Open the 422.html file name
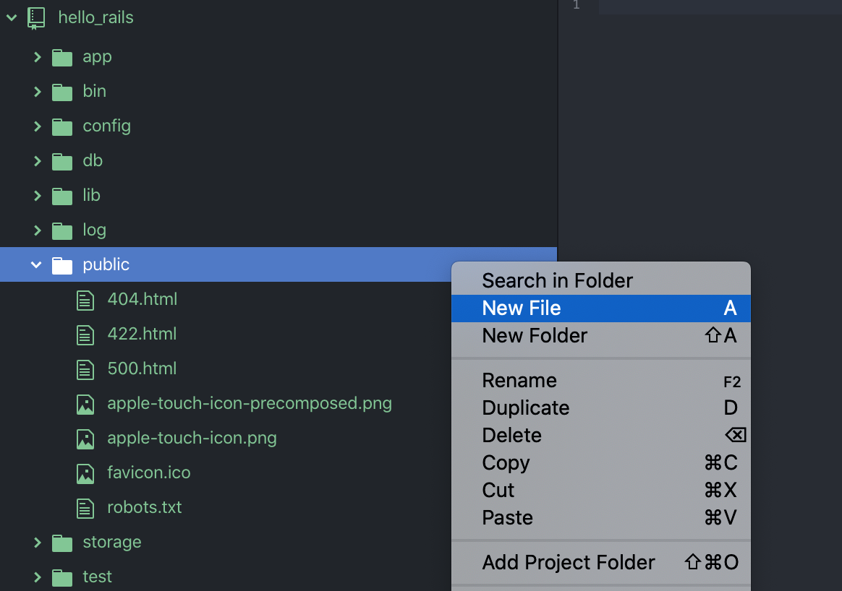 point(143,334)
